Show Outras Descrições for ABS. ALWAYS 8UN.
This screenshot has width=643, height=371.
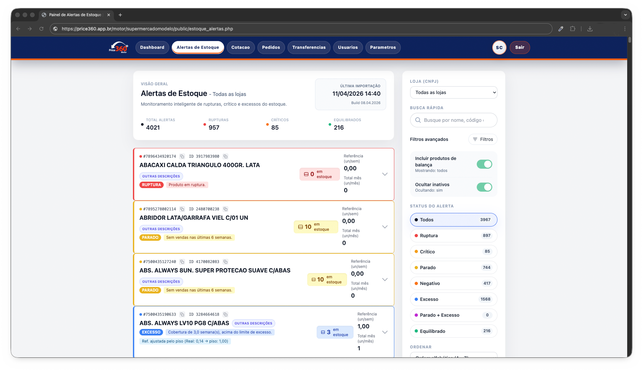coord(161,282)
